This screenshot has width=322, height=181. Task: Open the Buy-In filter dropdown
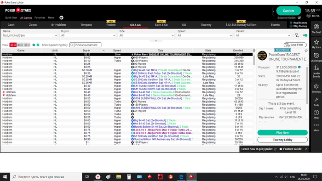[88, 35]
